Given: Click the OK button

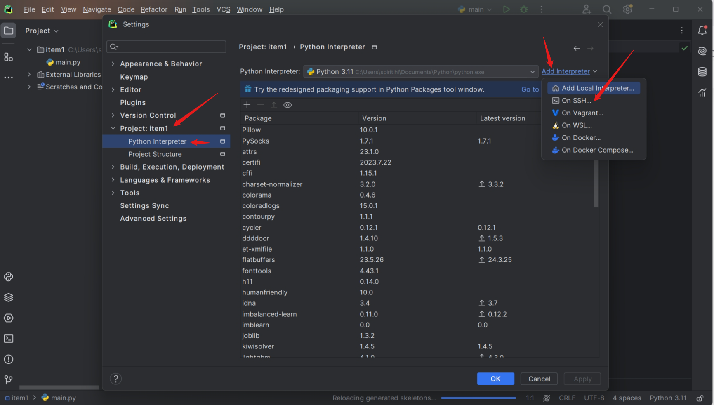Looking at the screenshot, I should (x=495, y=379).
